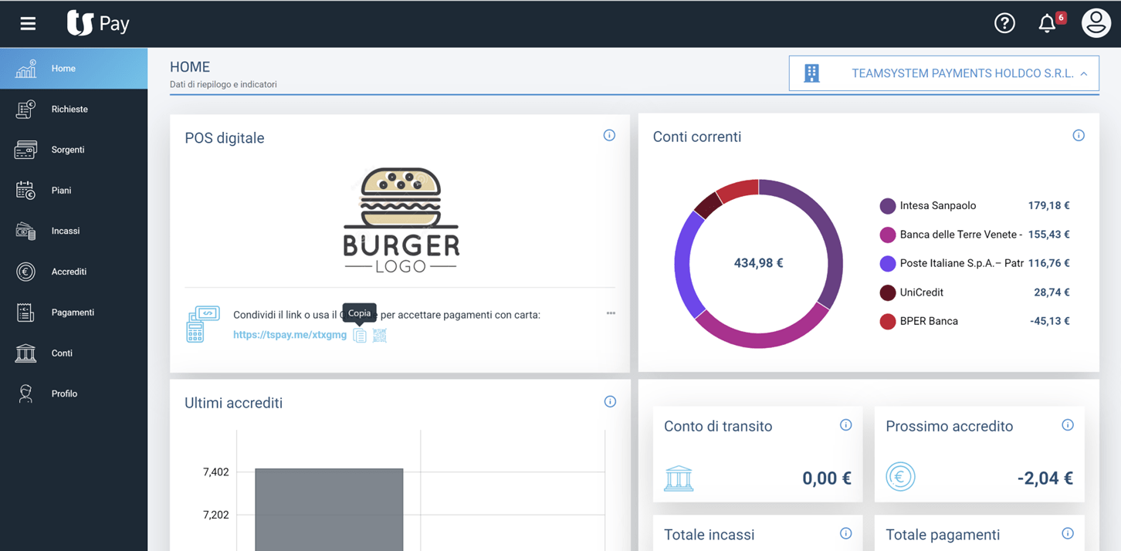The image size is (1121, 551).
Task: Show info for Totale pagamenti
Action: [x=1068, y=533]
